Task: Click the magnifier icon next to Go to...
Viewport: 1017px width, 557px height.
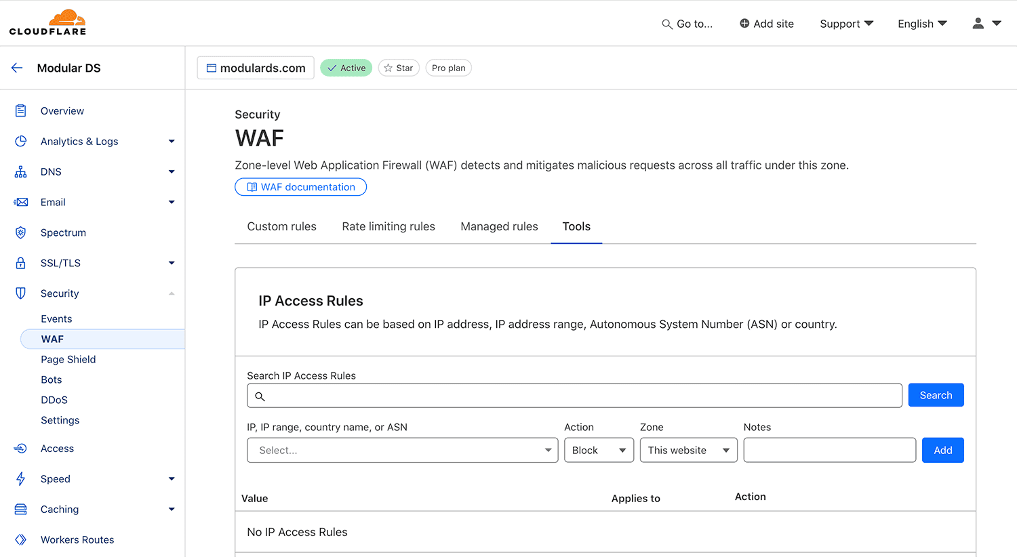Action: pos(667,24)
